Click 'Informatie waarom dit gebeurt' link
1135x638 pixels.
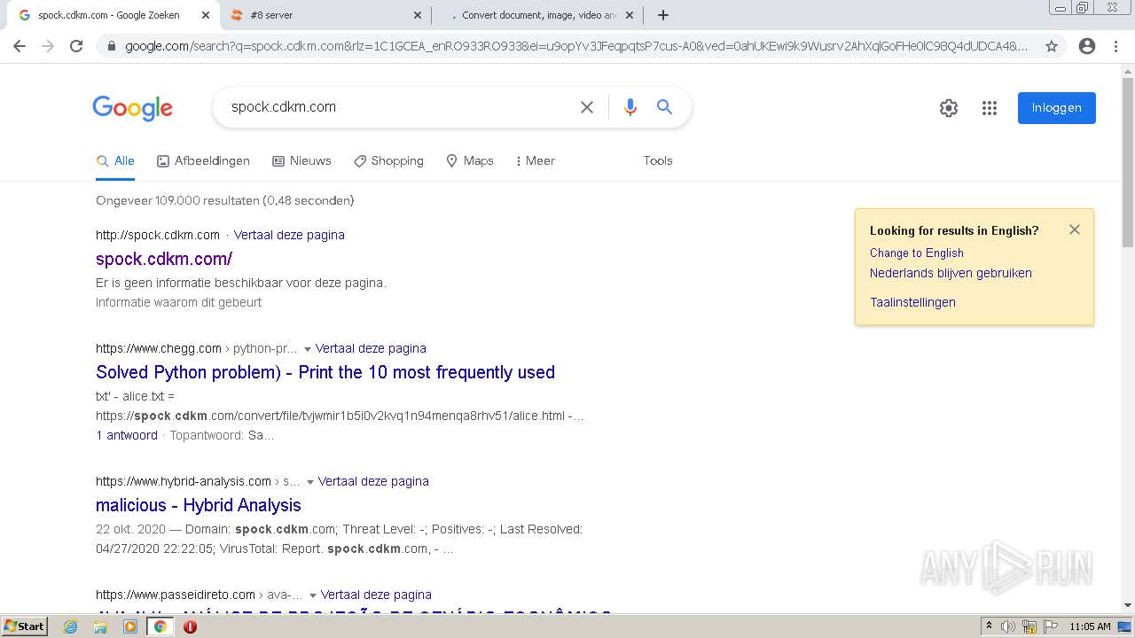click(179, 302)
